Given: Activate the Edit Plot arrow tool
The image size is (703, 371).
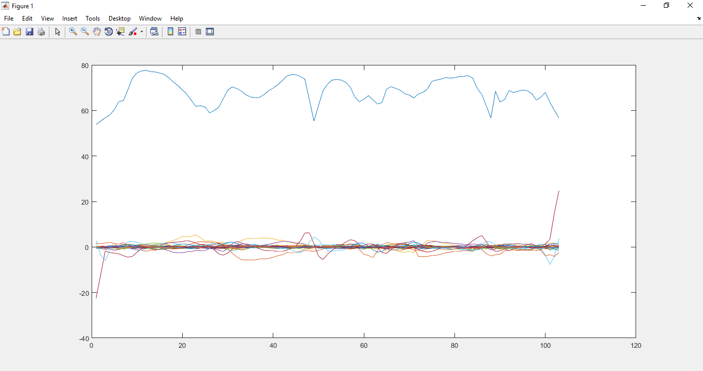Looking at the screenshot, I should pos(58,31).
